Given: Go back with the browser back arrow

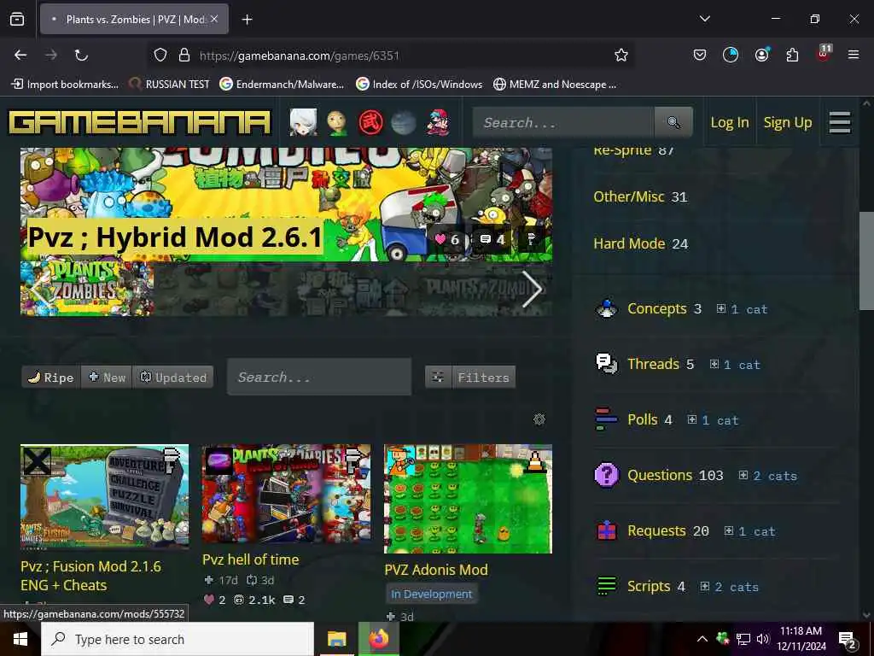Looking at the screenshot, I should tap(20, 55).
